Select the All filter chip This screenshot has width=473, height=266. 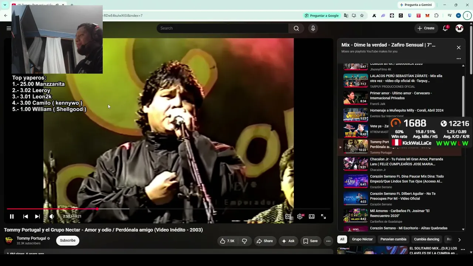(x=342, y=239)
